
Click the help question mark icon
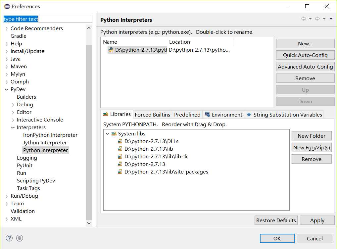tap(9, 238)
